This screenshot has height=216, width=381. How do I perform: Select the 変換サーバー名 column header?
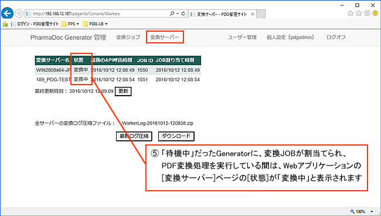(53, 60)
